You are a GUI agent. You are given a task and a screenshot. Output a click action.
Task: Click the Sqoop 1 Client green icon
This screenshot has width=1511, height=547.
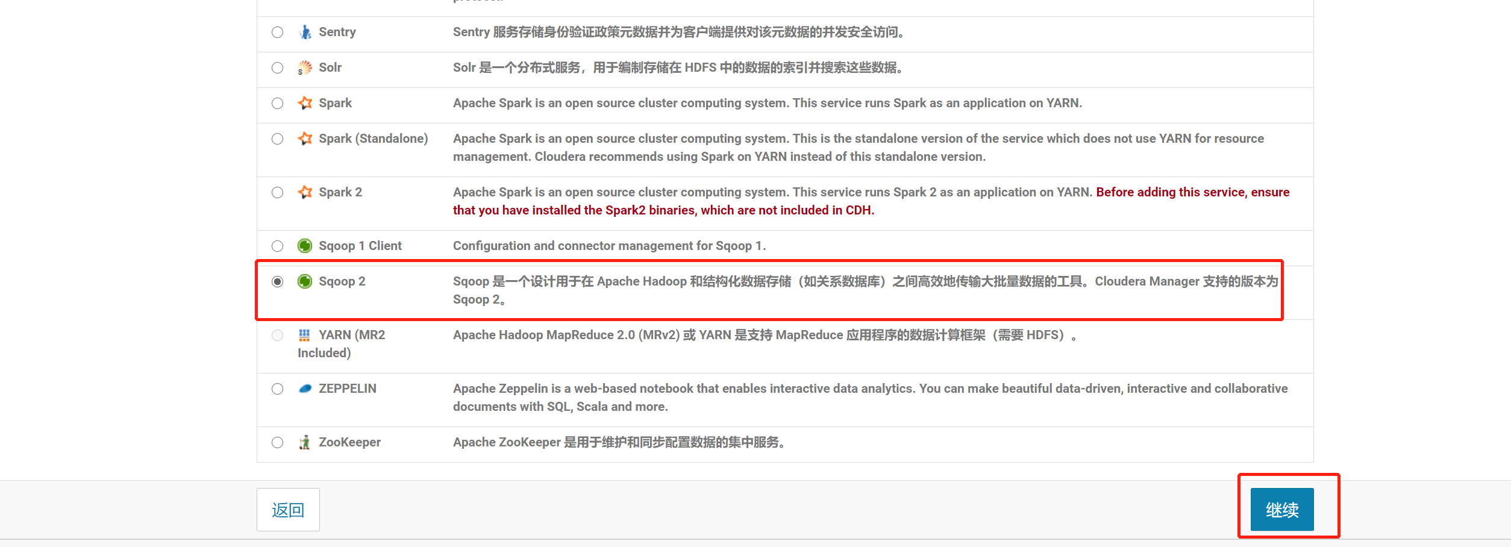click(x=305, y=246)
